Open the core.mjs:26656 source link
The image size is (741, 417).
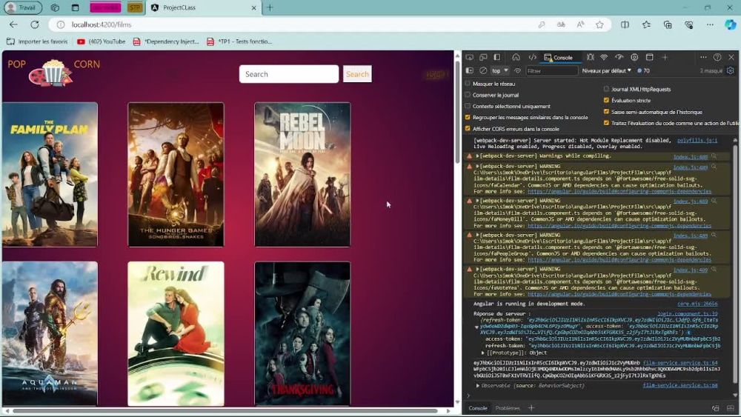pos(697,304)
